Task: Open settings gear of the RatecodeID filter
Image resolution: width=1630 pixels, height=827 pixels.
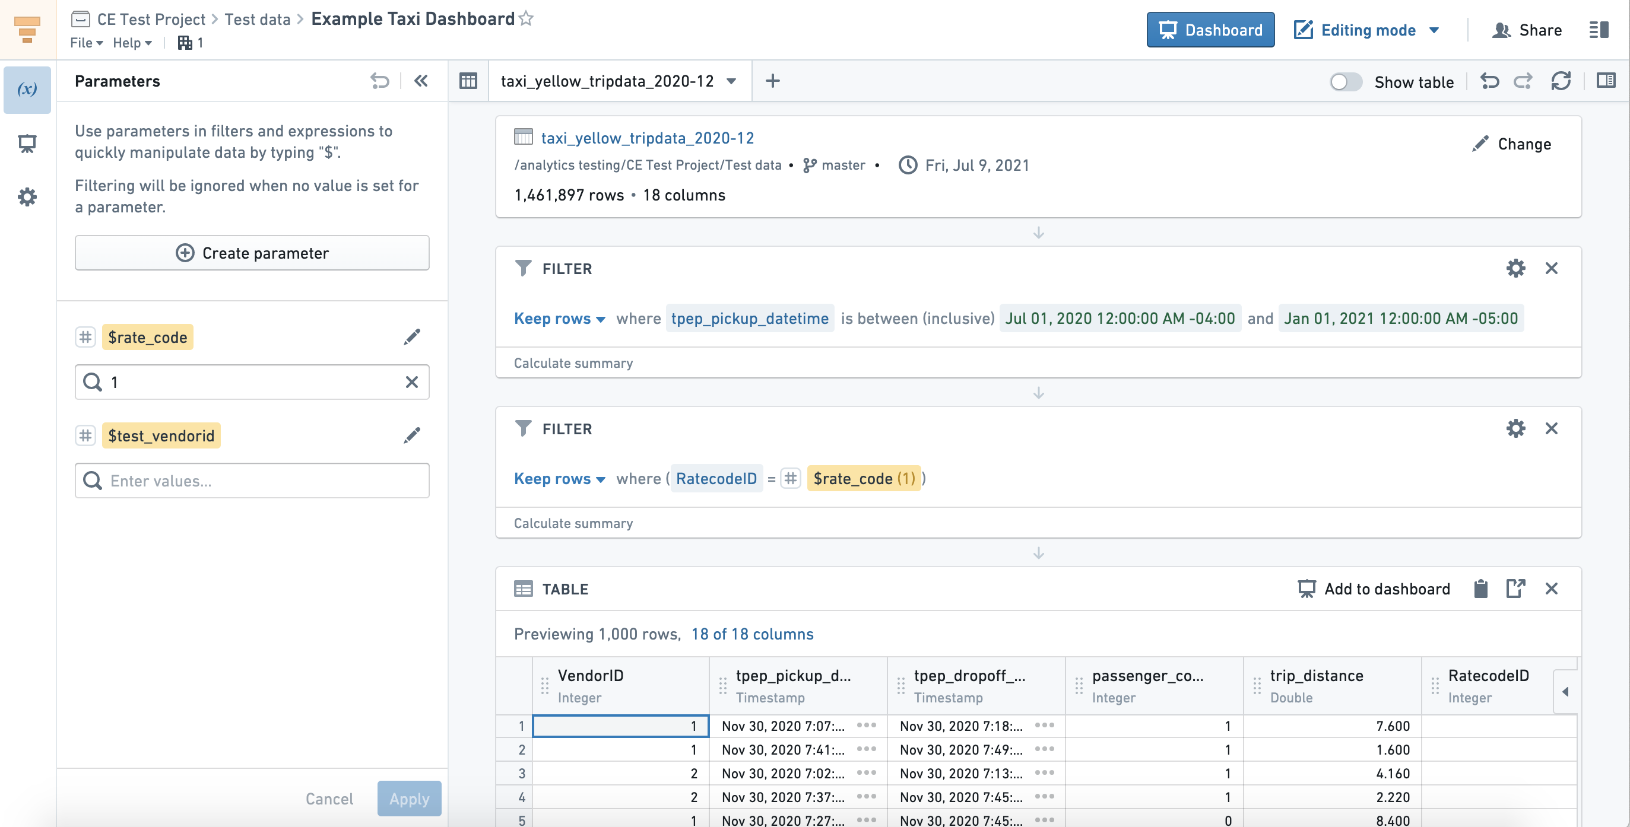Action: (1515, 429)
